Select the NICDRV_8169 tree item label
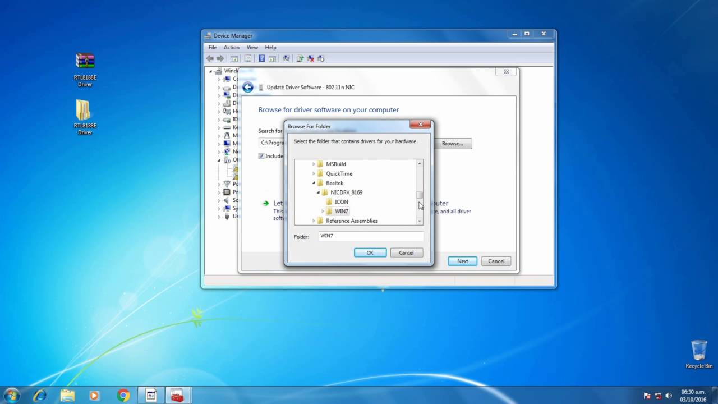This screenshot has height=404, width=718. pyautogui.click(x=347, y=192)
